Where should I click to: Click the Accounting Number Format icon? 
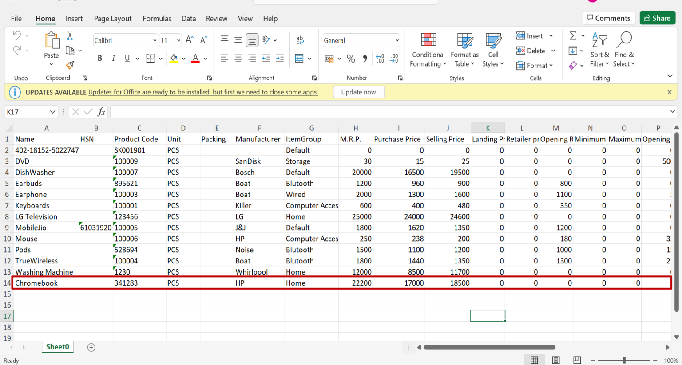click(x=329, y=59)
